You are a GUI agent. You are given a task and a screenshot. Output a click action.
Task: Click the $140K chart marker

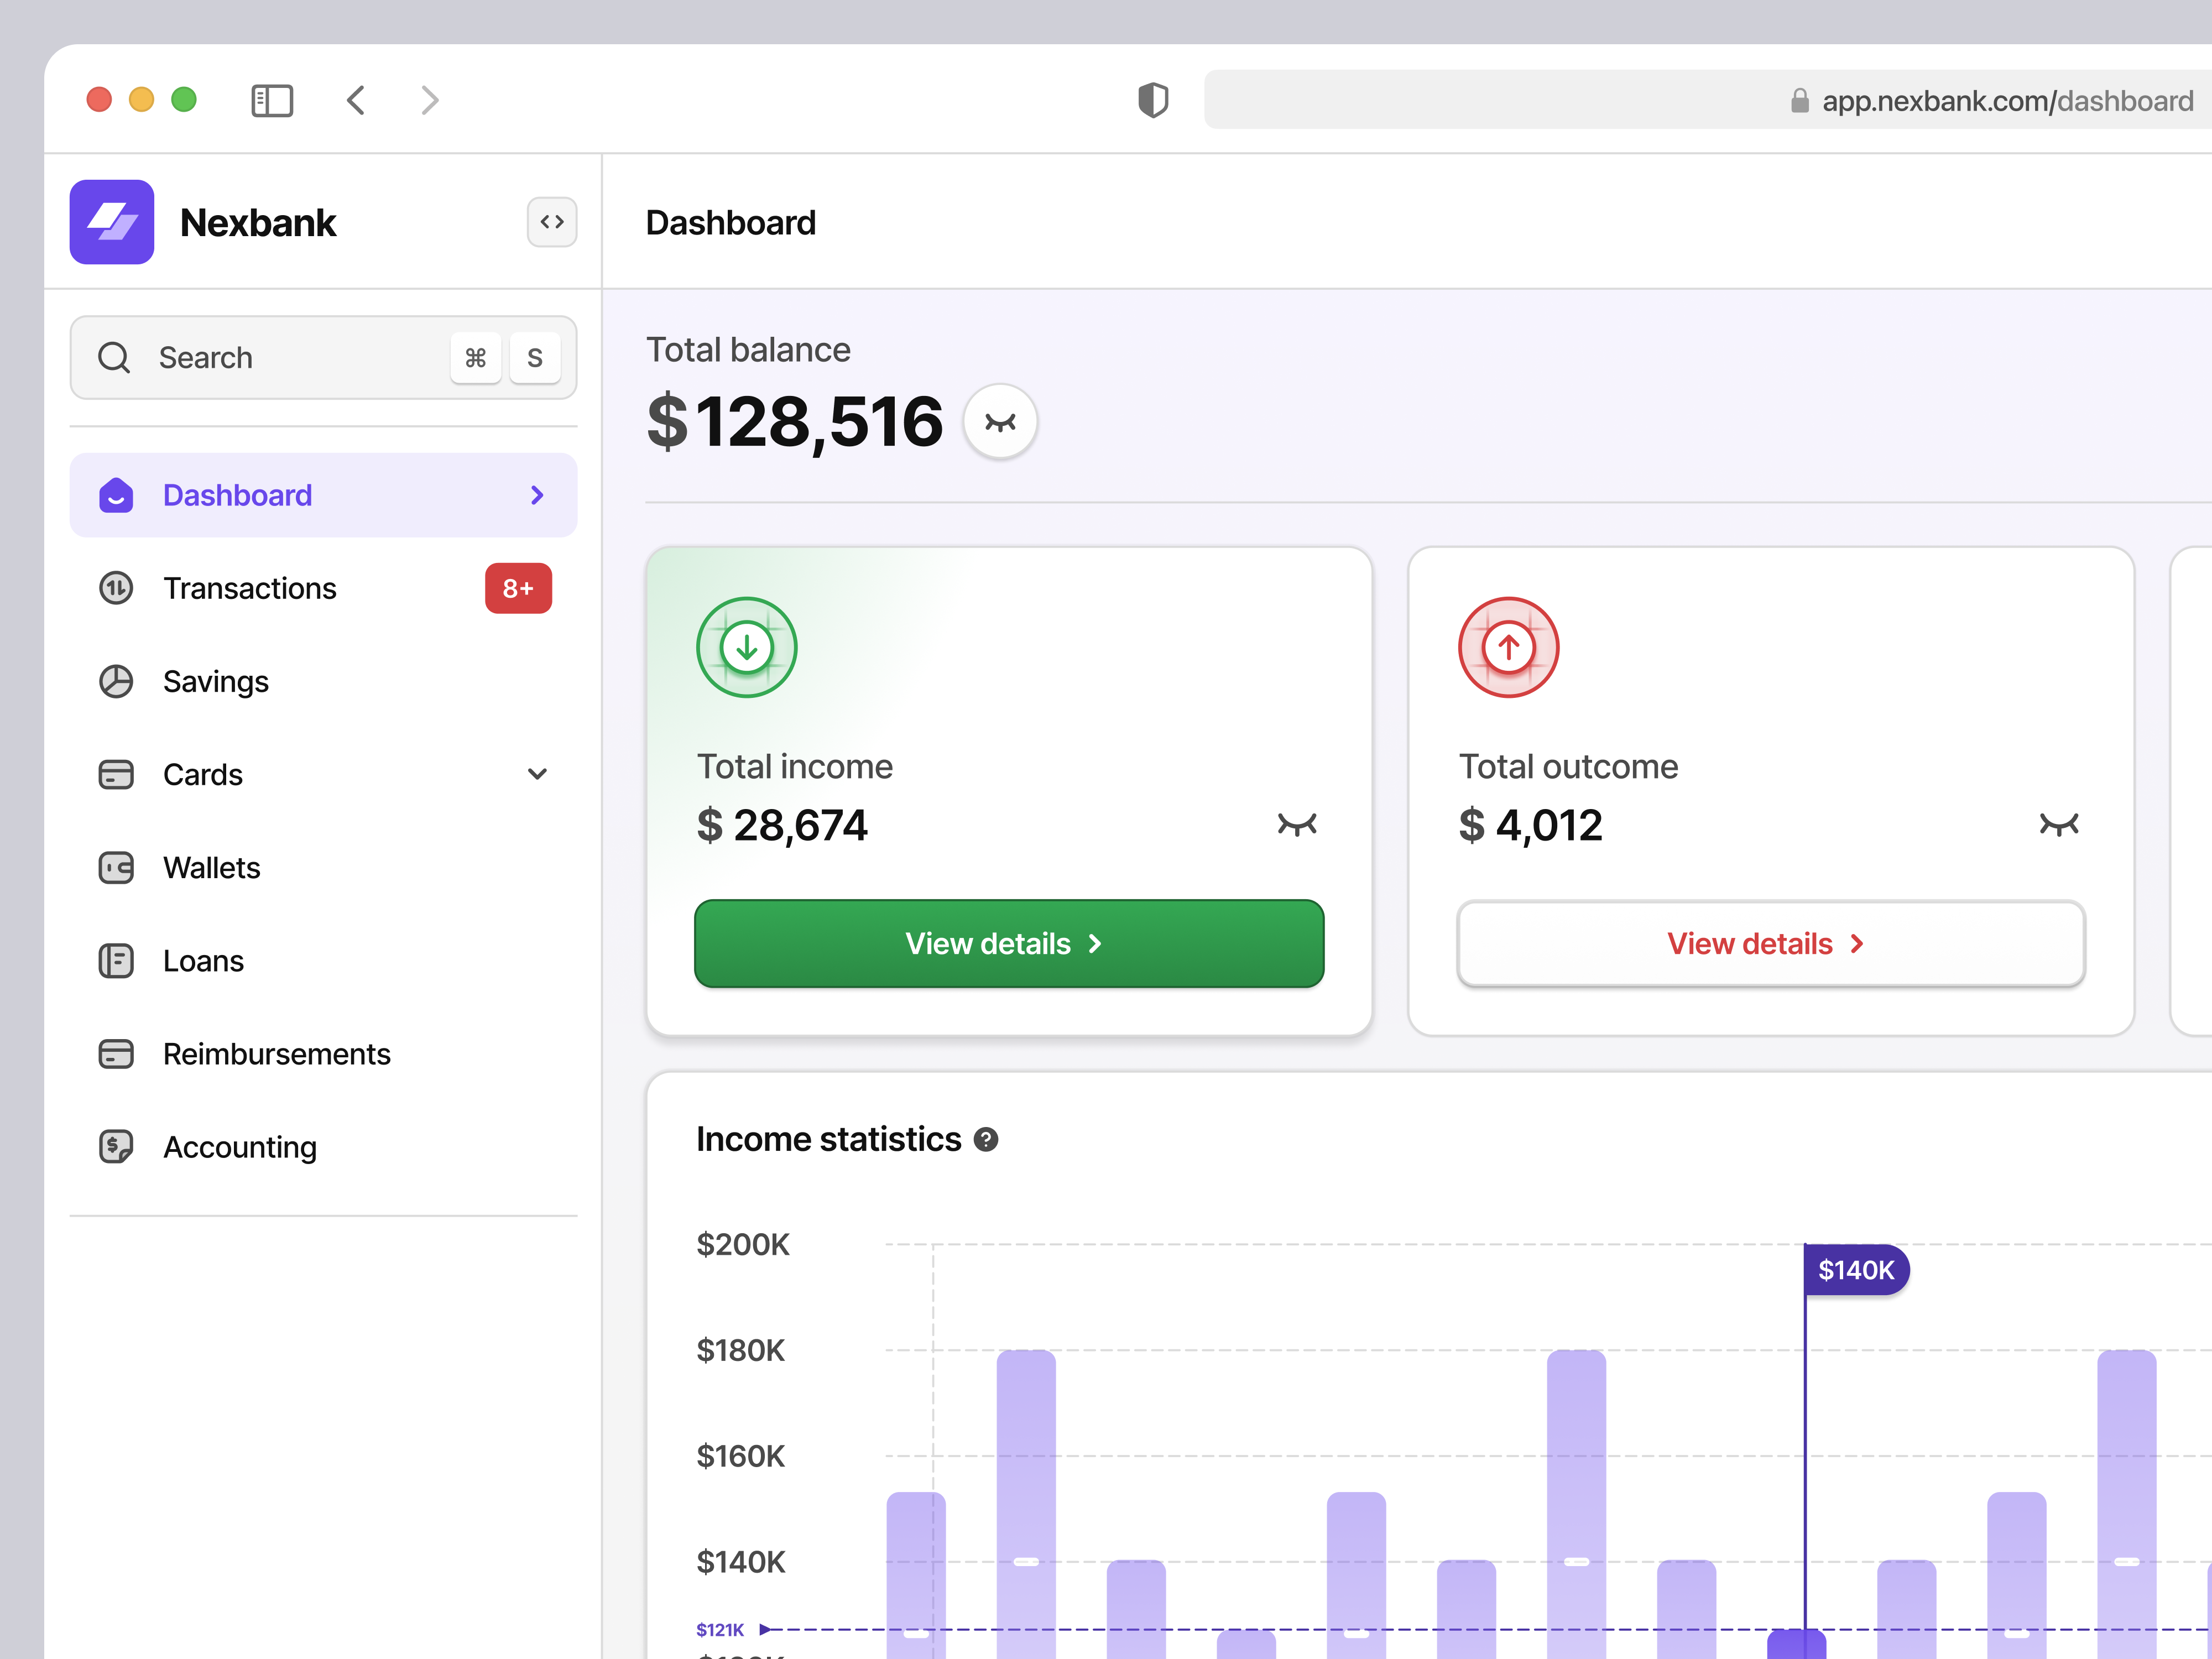(x=1855, y=1270)
